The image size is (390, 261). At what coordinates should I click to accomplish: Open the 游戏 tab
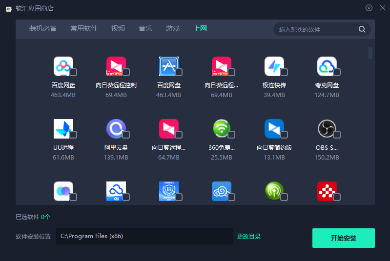(x=173, y=29)
